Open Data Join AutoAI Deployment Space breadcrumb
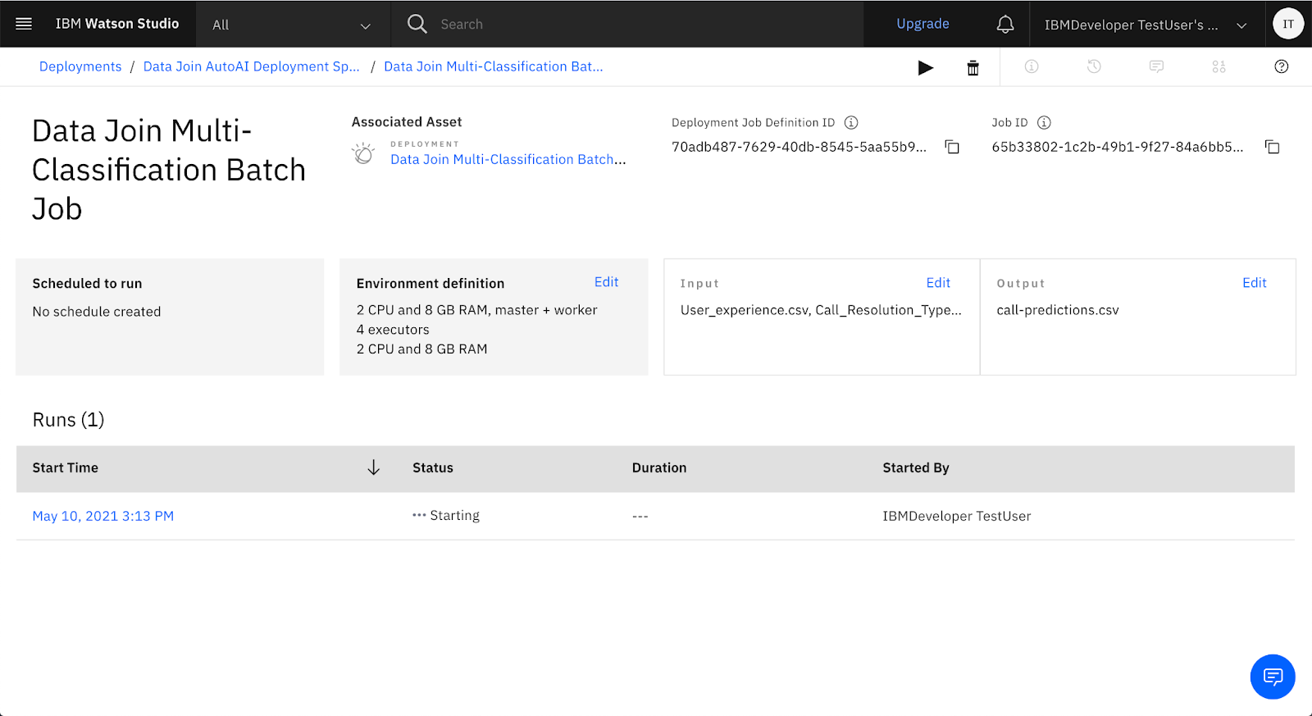 tap(251, 67)
